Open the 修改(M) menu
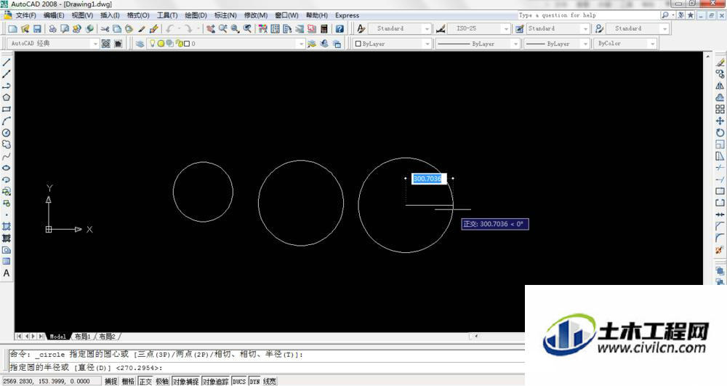 pos(256,15)
